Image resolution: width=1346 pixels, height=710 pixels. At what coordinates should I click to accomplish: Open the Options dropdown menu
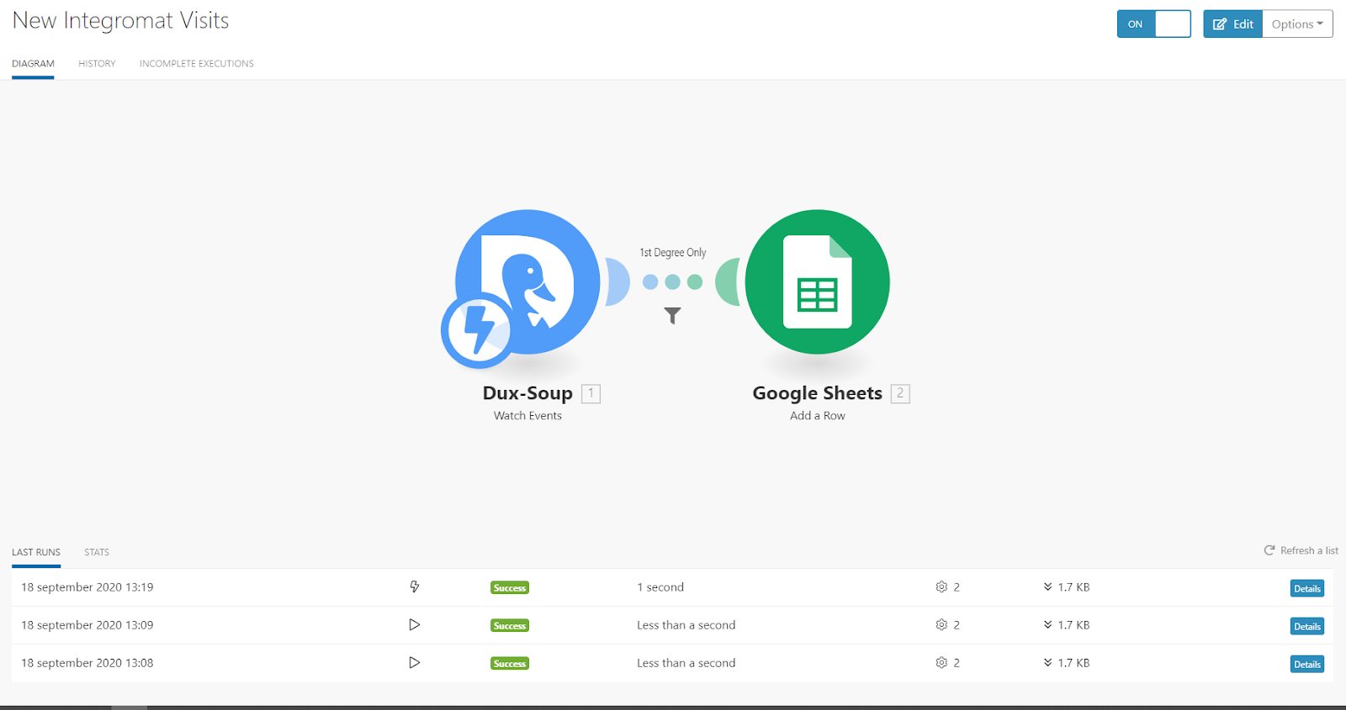click(x=1297, y=24)
